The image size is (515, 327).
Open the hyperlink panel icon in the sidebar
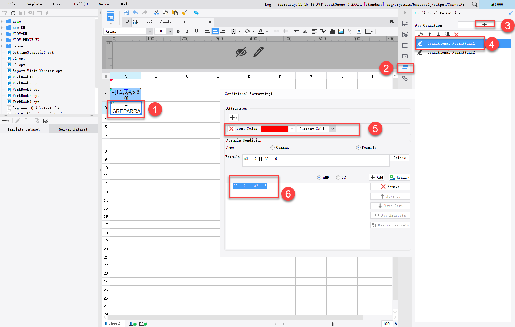tap(405, 78)
